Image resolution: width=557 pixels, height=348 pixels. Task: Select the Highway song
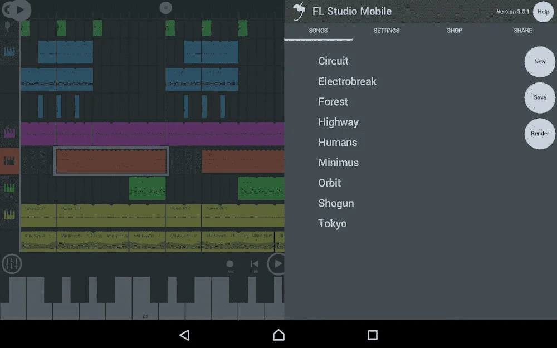click(x=338, y=122)
